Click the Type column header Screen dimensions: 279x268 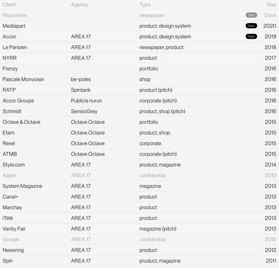[x=145, y=4]
